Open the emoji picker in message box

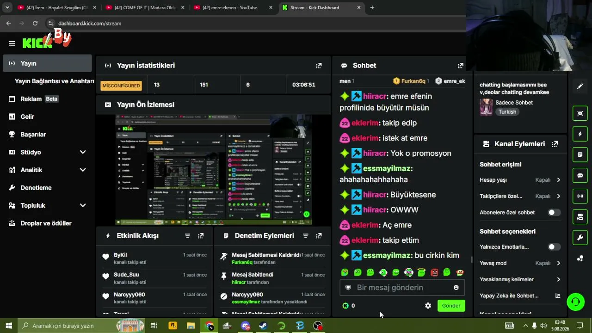coord(456,288)
